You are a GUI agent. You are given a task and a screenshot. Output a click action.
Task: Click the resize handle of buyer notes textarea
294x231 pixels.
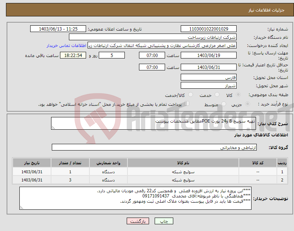click(21, 208)
